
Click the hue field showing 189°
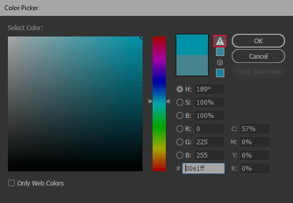click(x=209, y=89)
